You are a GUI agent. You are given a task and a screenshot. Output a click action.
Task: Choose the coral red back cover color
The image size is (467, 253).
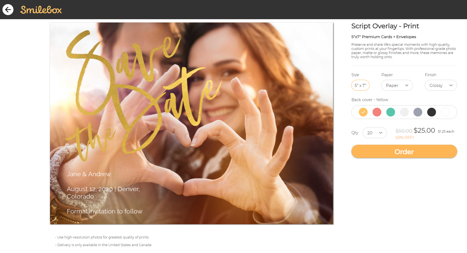[x=377, y=112]
